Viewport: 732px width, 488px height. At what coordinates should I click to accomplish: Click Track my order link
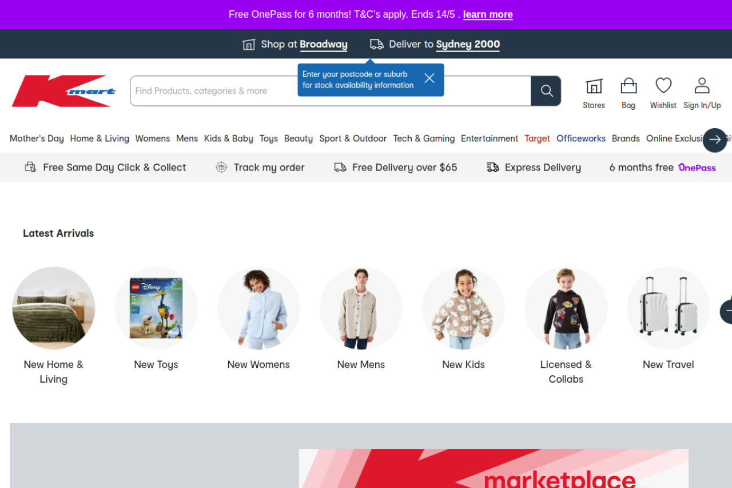(x=268, y=167)
